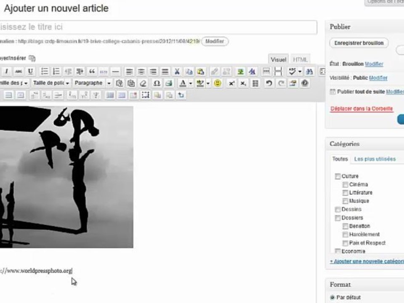Image resolution: width=404 pixels, height=303 pixels.
Task: Open the Taille de police dropdown
Action: (51, 83)
